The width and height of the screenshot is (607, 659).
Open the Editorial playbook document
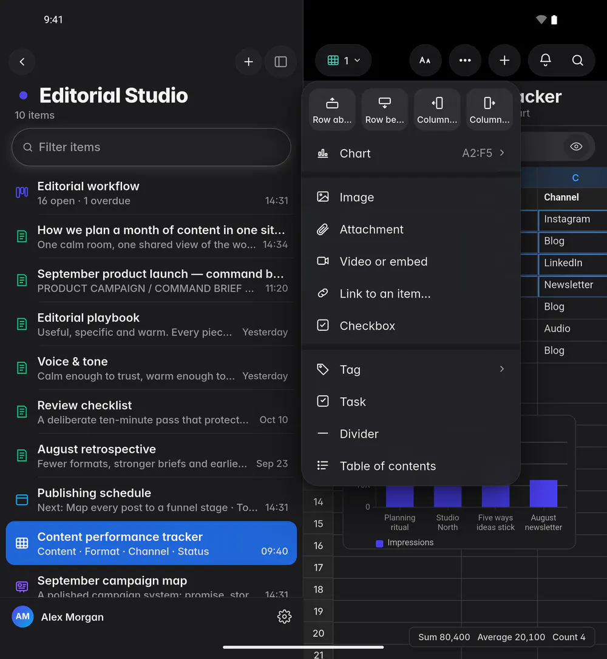coord(151,324)
